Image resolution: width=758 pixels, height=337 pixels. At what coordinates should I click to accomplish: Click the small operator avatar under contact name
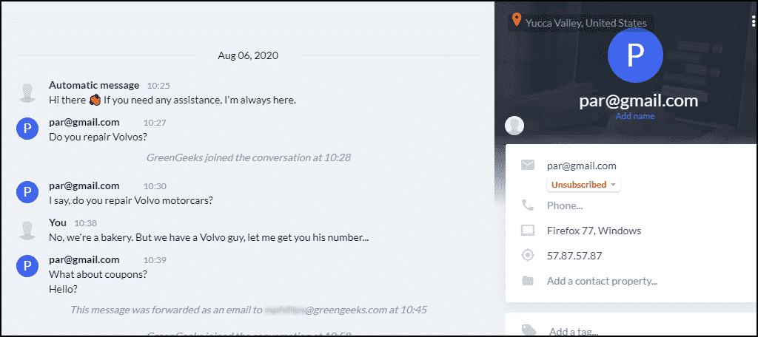514,126
